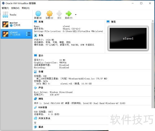Viewport: 155px width, 131px height.
Task: Open the 系统 System section header
Action: tap(41, 36)
